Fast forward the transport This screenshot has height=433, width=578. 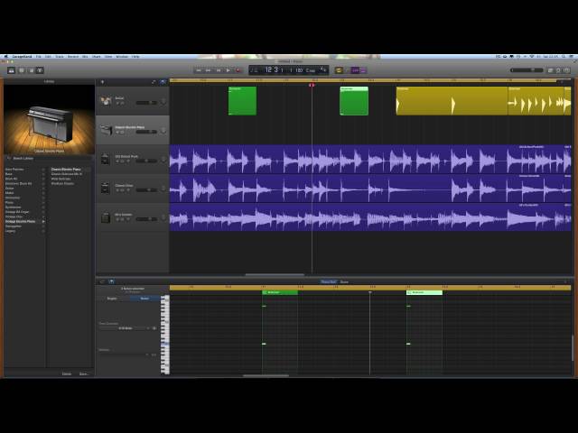209,70
